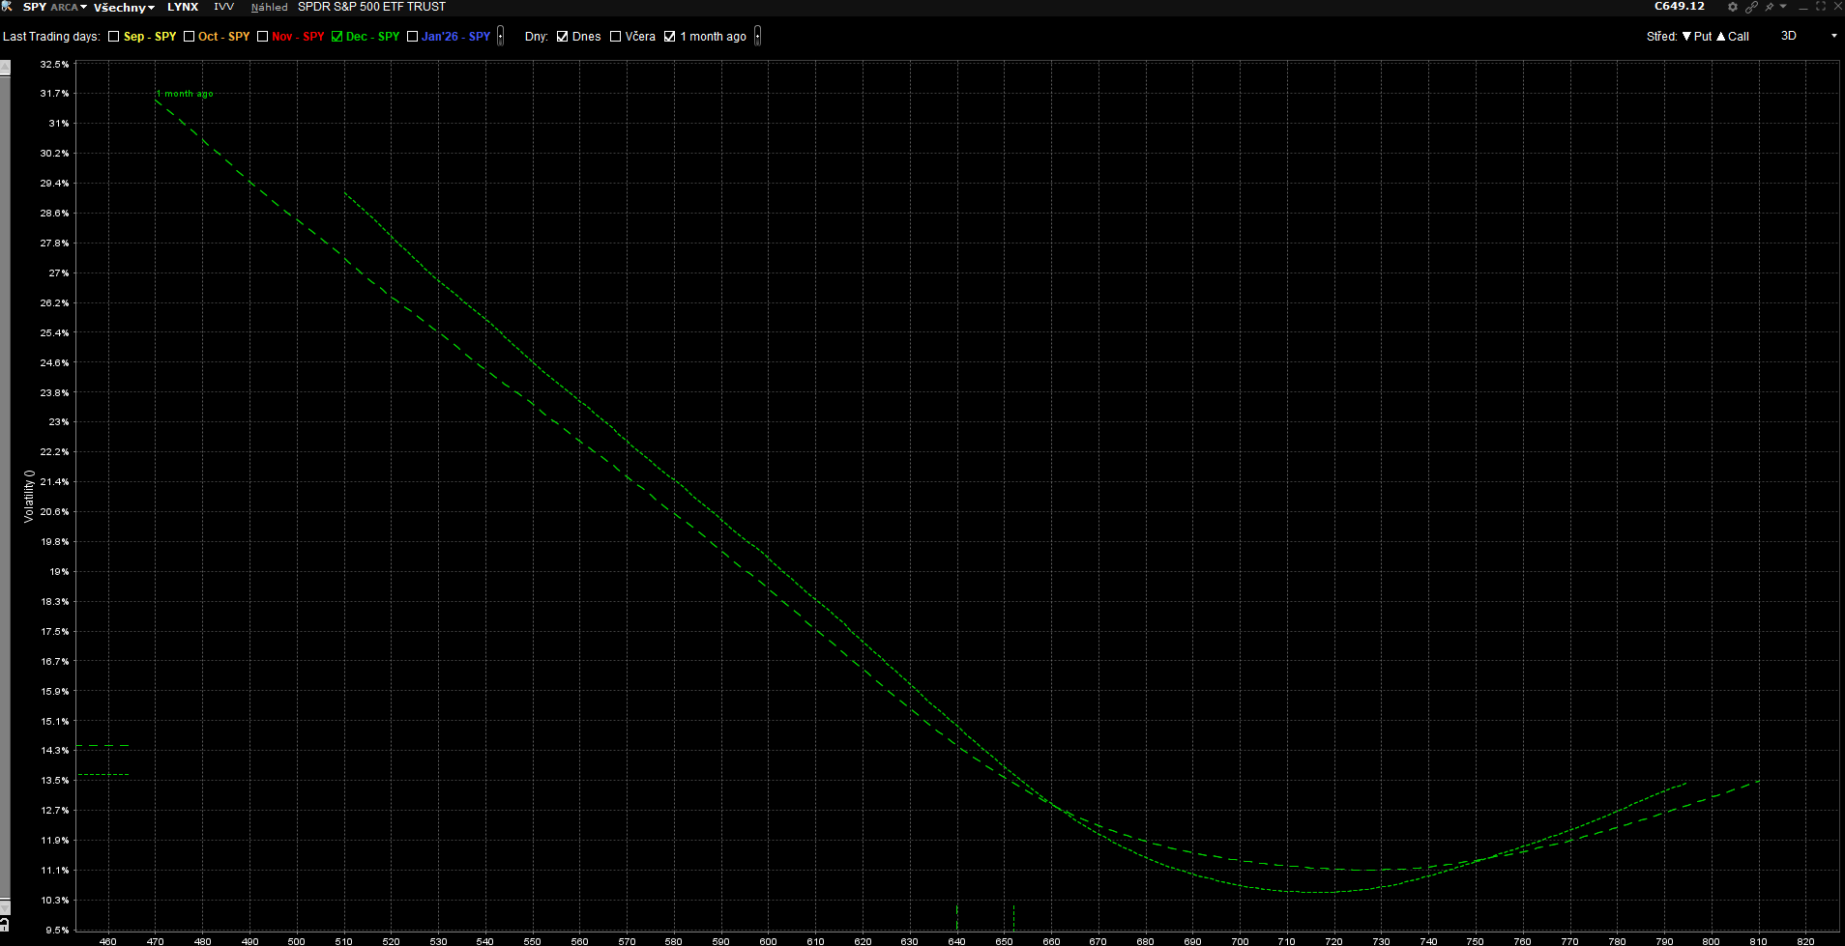Enable the Nov - SPY checkbox
Image resolution: width=1845 pixels, height=946 pixels.
point(262,37)
